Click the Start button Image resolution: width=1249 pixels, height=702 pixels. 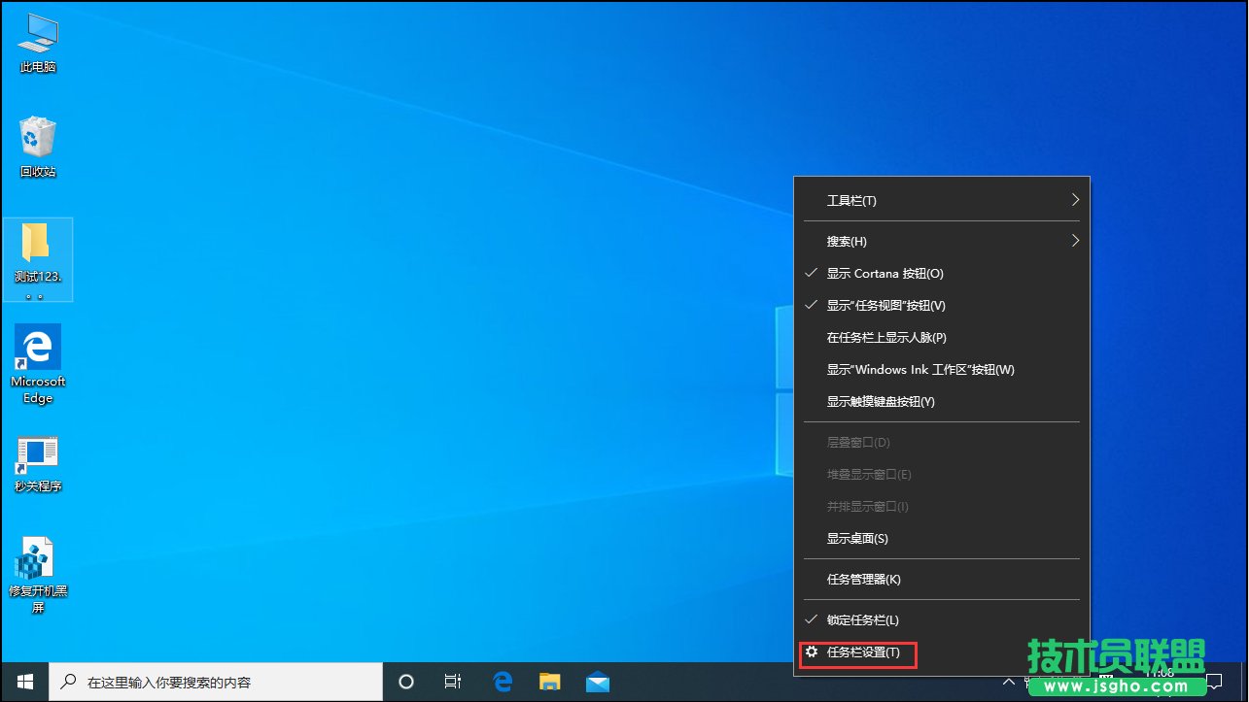(23, 682)
